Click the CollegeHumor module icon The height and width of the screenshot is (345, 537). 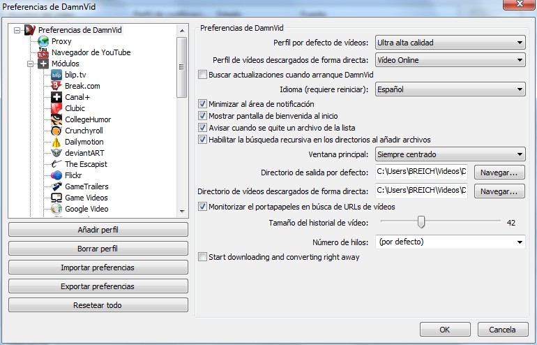[56, 119]
